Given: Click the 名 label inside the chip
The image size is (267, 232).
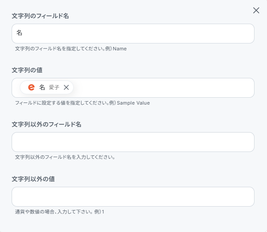Looking at the screenshot, I should [x=42, y=87].
